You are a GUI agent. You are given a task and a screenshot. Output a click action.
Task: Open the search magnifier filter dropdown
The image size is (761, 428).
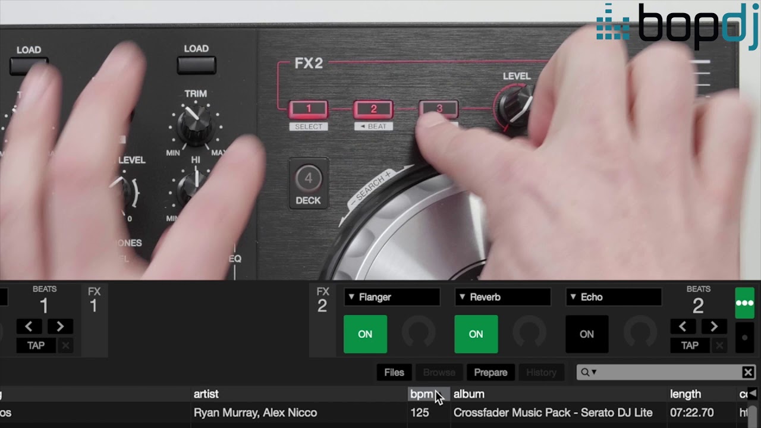click(x=589, y=372)
